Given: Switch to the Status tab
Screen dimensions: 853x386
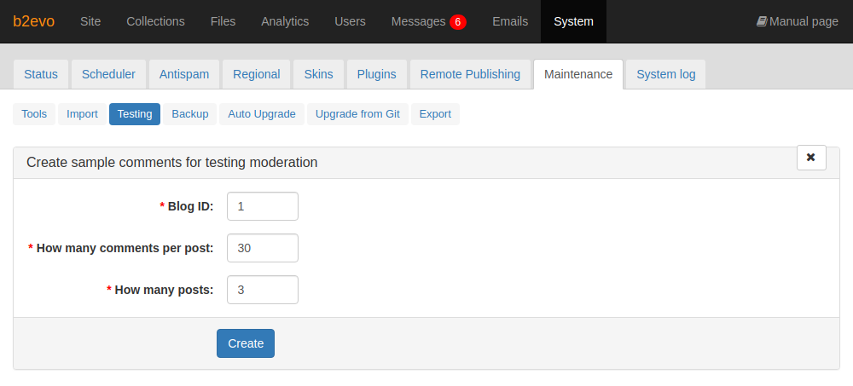Looking at the screenshot, I should point(41,74).
